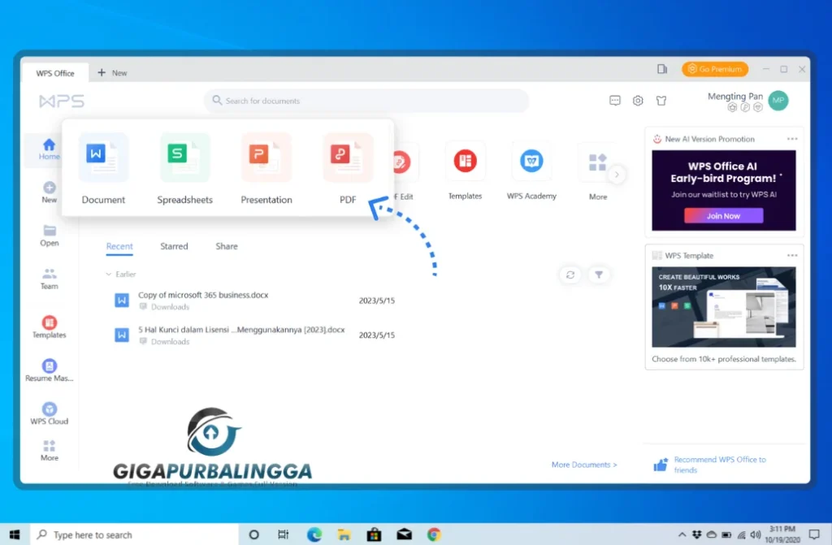Toggle the refresh icon in recent documents
Viewport: 832px width, 545px height.
point(570,275)
